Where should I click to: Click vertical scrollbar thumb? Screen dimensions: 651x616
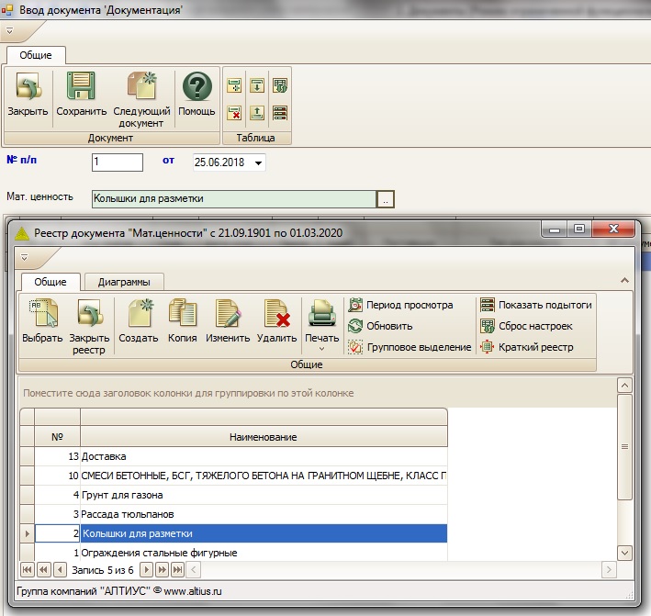(x=624, y=447)
